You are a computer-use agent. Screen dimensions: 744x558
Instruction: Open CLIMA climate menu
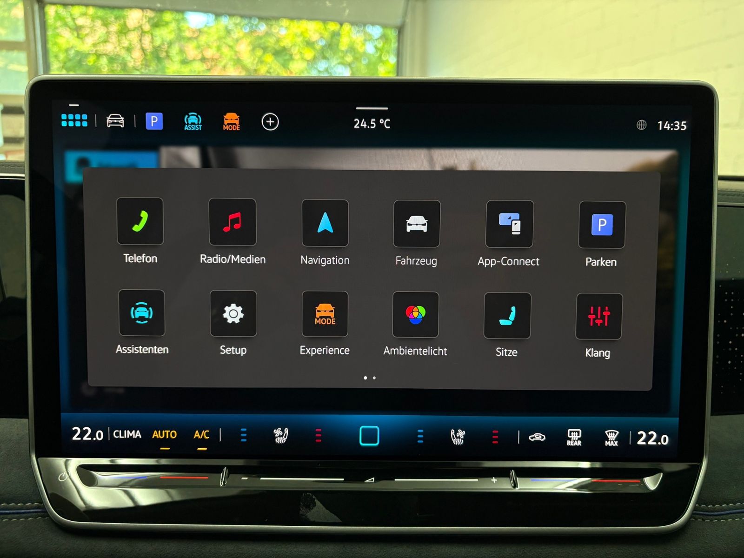click(x=127, y=434)
